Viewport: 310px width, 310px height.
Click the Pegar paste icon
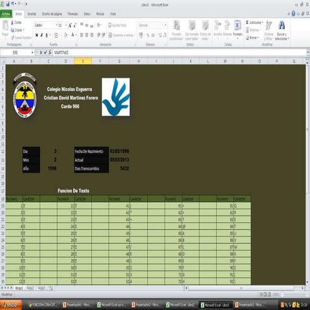(x=5, y=26)
